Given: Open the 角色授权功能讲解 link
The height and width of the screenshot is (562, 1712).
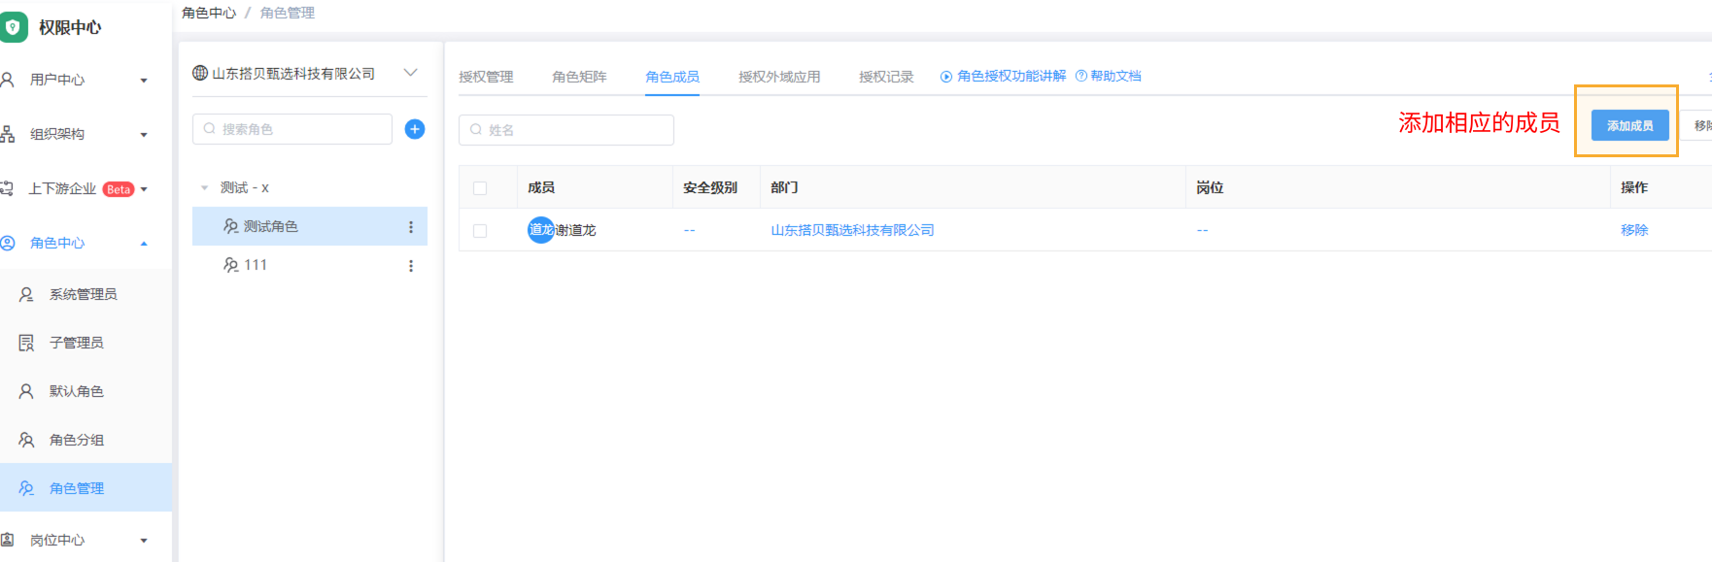Looking at the screenshot, I should tap(1011, 76).
